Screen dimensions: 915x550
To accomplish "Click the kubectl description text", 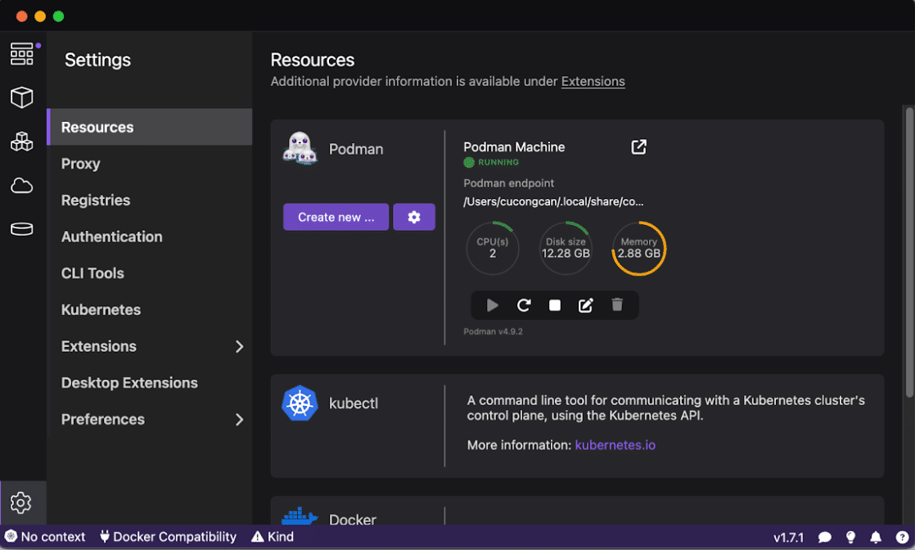I will coord(666,408).
